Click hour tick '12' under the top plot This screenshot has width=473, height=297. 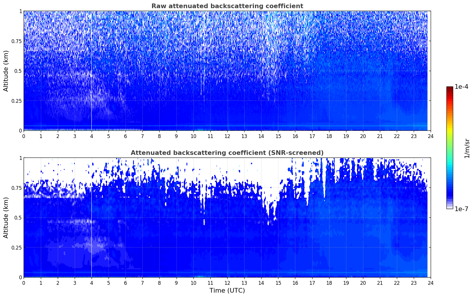pyautogui.click(x=227, y=136)
